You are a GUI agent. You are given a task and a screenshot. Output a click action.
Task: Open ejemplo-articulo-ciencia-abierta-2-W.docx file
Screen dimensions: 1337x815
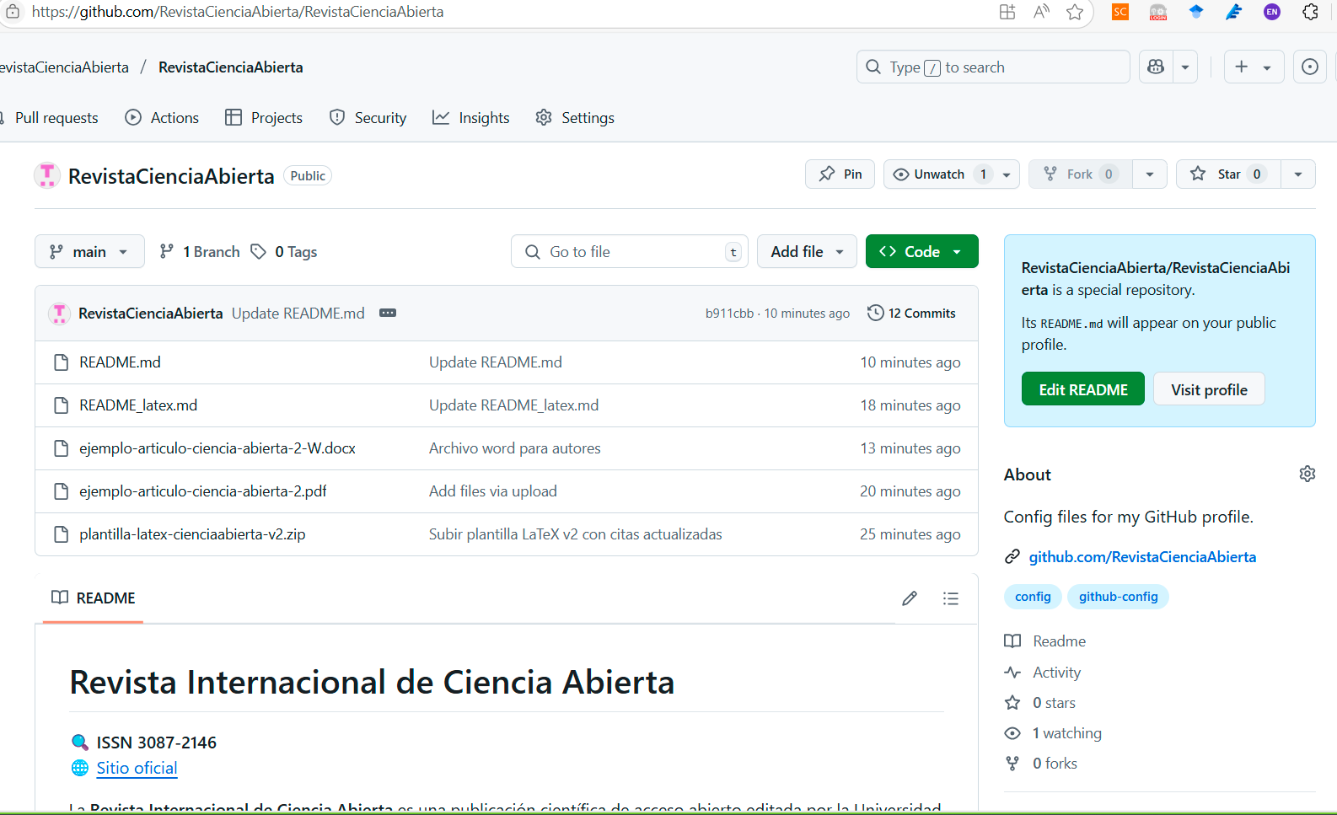point(217,448)
